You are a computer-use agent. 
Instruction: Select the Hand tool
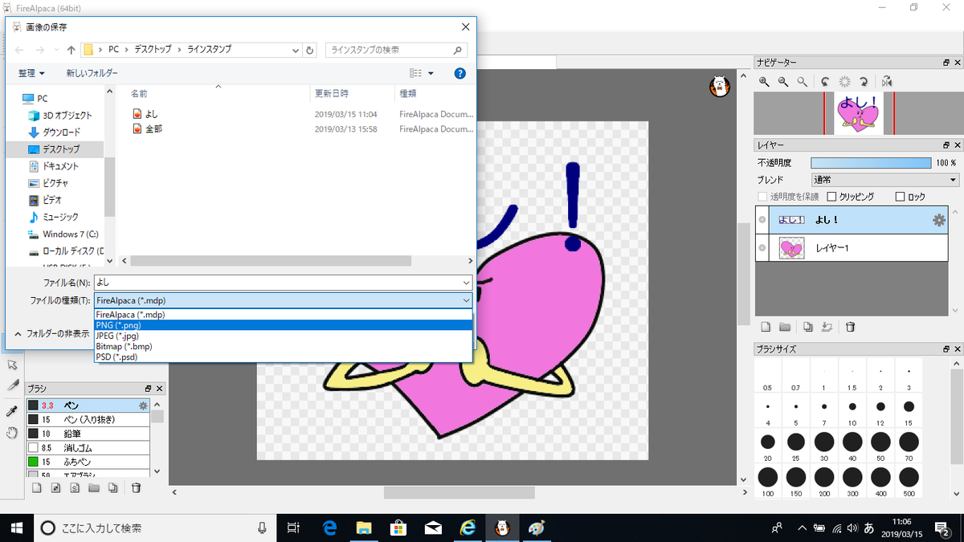pos(12,433)
